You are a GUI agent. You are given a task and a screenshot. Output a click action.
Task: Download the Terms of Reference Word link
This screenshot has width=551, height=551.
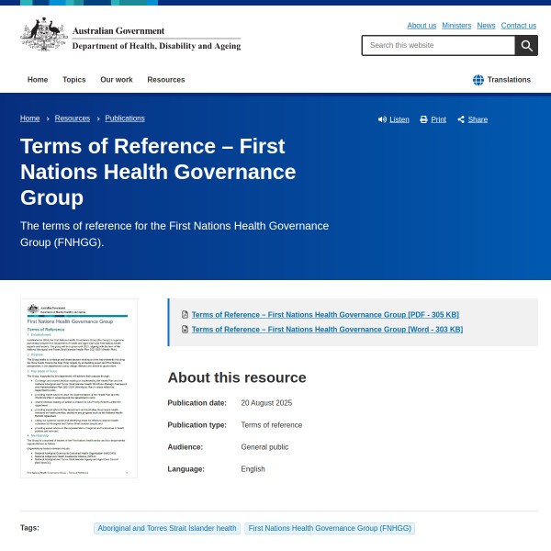point(327,329)
